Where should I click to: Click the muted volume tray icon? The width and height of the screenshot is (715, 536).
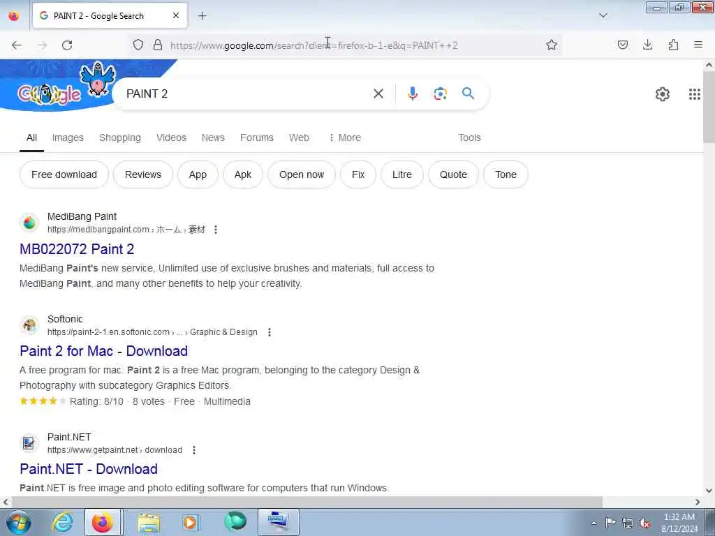pyautogui.click(x=644, y=523)
